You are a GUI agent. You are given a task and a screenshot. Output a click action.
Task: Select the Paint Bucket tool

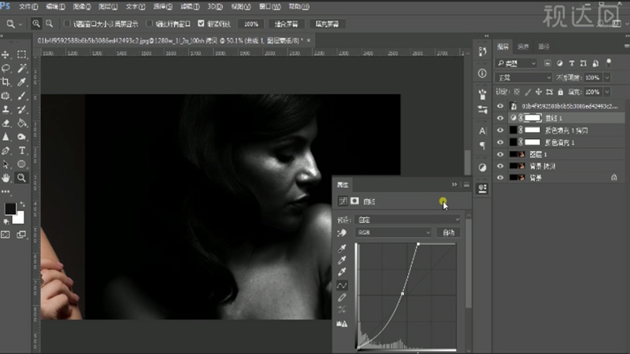coord(22,124)
